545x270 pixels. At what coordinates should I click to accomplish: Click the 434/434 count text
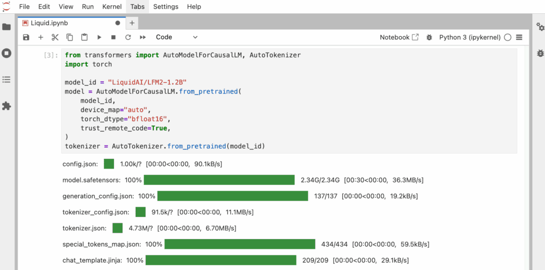[334, 244]
